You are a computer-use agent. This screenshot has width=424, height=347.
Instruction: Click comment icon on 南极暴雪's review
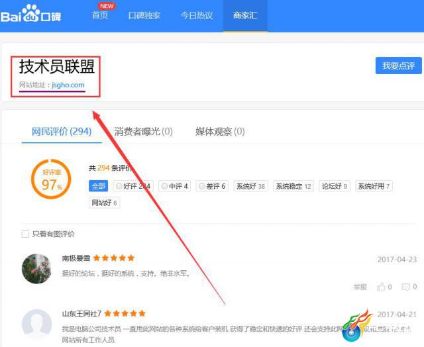(406, 287)
